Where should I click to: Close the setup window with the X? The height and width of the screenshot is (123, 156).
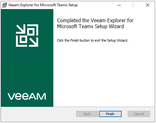point(148,5)
